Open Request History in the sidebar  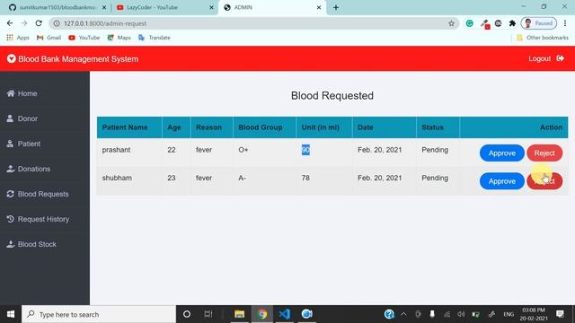pyautogui.click(x=38, y=219)
